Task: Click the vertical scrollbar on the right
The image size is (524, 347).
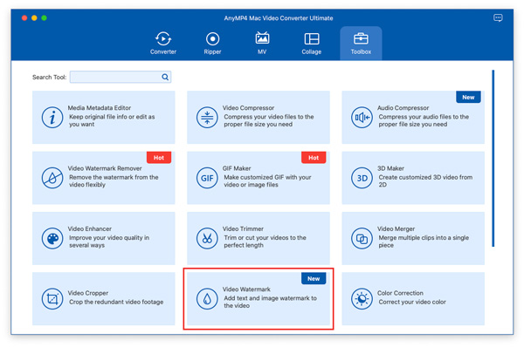Action: pos(493,159)
